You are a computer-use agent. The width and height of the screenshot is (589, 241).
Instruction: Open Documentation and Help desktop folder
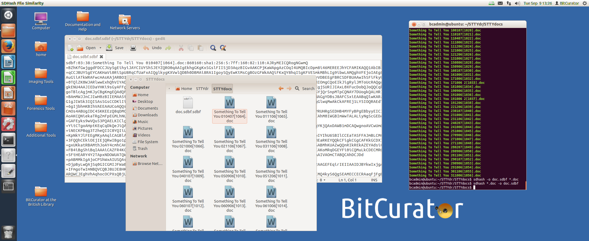click(x=83, y=21)
